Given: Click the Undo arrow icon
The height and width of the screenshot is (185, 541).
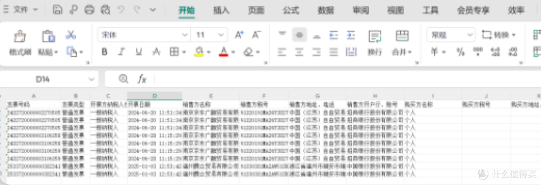Looking at the screenshot, I should pos(121,9).
